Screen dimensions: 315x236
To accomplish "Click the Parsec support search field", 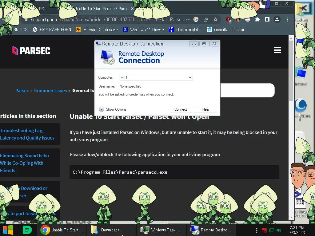I will 247,90.
